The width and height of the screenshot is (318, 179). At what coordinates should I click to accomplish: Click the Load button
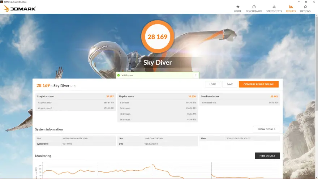click(x=213, y=84)
